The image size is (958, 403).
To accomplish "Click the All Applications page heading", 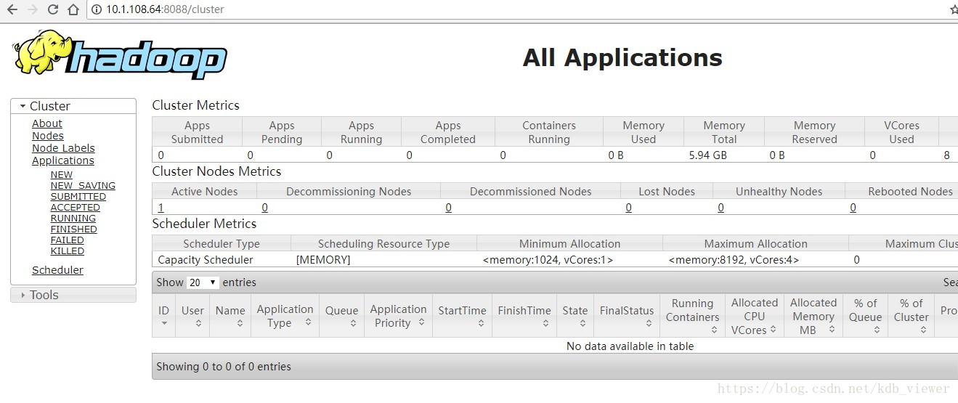I will click(x=622, y=57).
